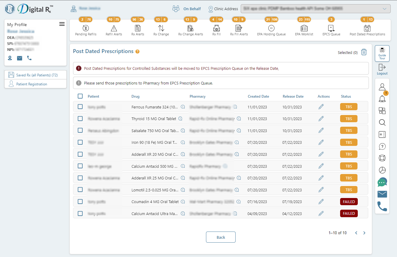This screenshot has width=397, height=257.
Task: Open the chat bubble icon
Action: tap(382, 182)
